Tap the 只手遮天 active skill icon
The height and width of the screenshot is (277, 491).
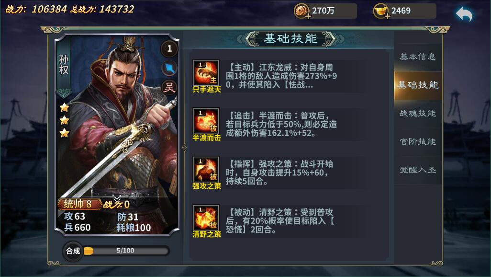pos(206,73)
